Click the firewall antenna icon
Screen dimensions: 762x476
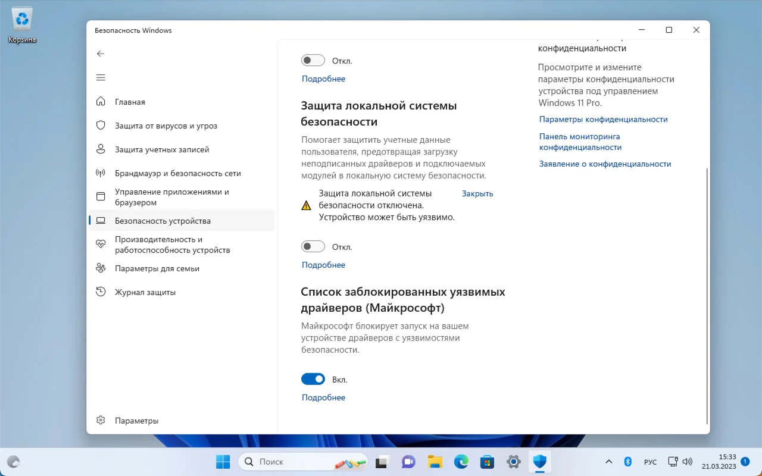pos(101,173)
